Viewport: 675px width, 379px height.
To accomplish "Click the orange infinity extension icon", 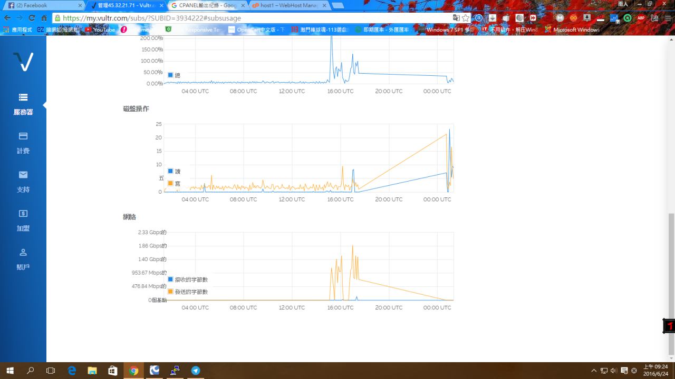I will tap(573, 18).
